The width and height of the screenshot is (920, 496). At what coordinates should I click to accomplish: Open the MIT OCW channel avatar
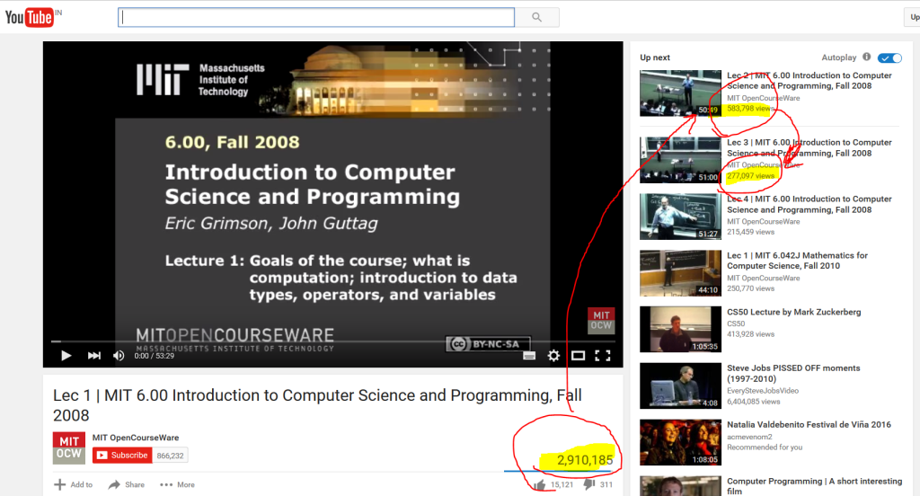68,447
